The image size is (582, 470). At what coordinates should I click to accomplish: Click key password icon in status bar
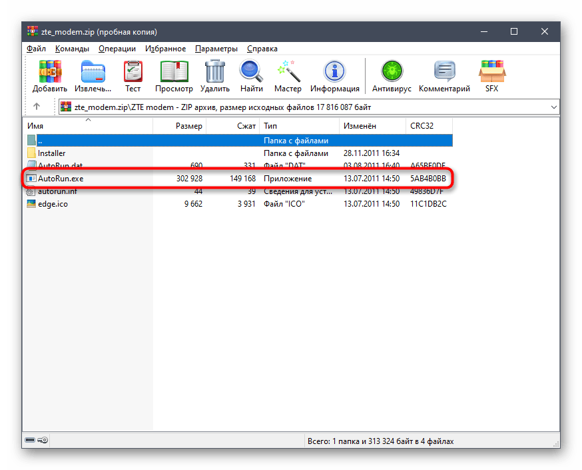pyautogui.click(x=43, y=440)
